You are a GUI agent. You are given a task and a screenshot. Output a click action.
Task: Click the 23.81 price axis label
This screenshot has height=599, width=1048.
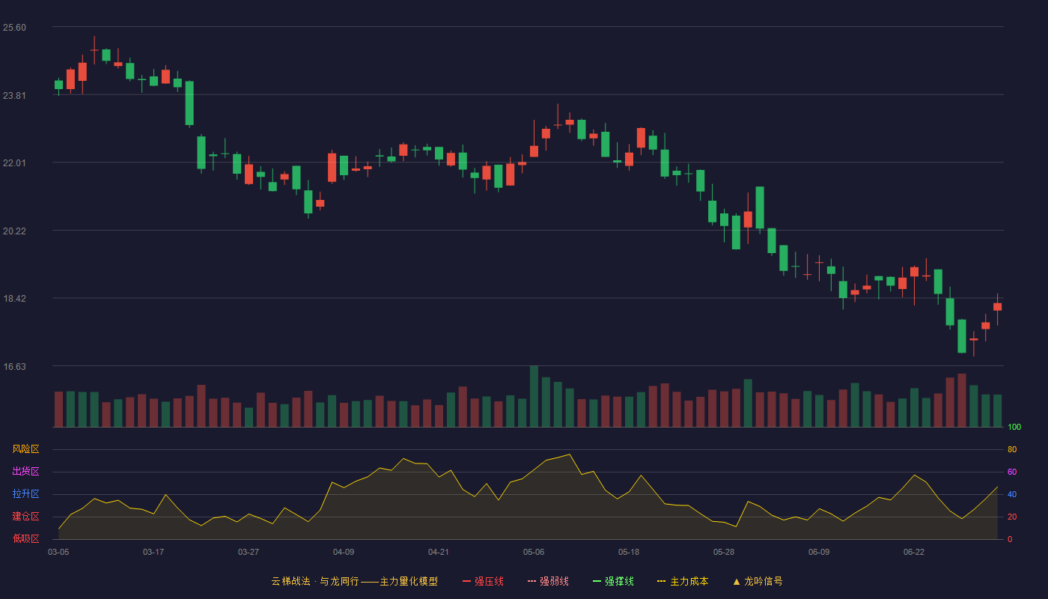[x=14, y=95]
